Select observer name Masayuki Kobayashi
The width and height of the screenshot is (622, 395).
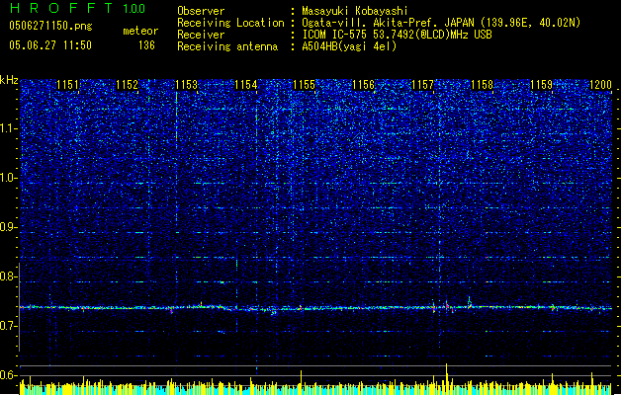[x=355, y=11]
